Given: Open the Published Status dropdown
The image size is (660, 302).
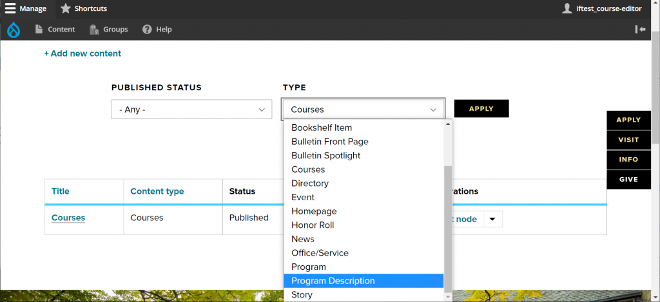Looking at the screenshot, I should tap(191, 109).
